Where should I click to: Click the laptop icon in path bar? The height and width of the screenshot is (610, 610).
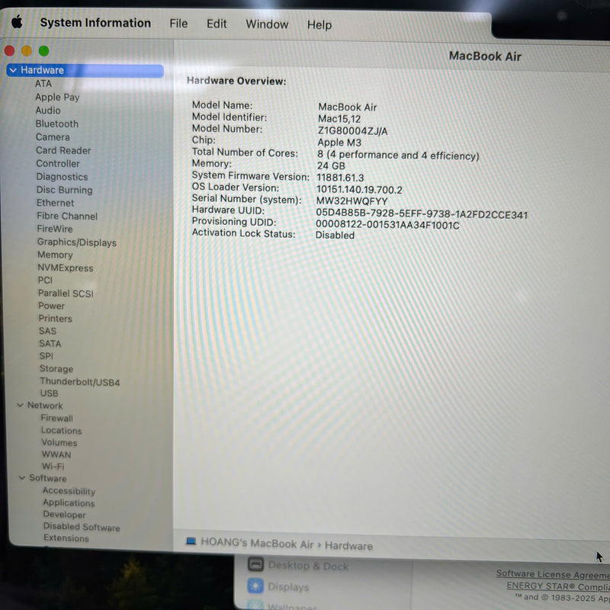tap(191, 542)
